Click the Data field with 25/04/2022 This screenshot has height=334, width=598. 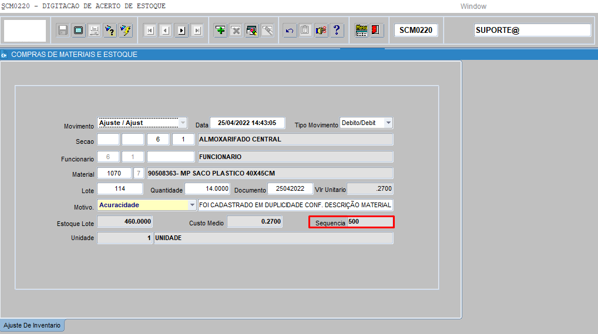click(x=247, y=123)
